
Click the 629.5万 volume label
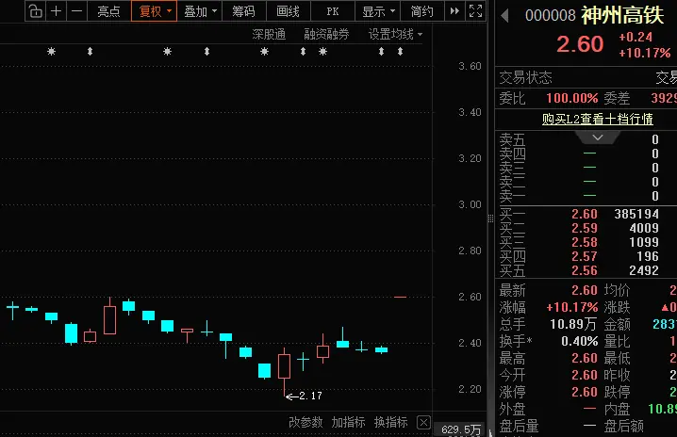tap(461, 429)
